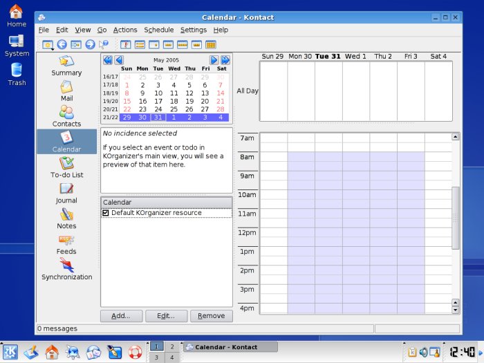Click the Add... resource button
The width and height of the screenshot is (484, 363).
[121, 316]
